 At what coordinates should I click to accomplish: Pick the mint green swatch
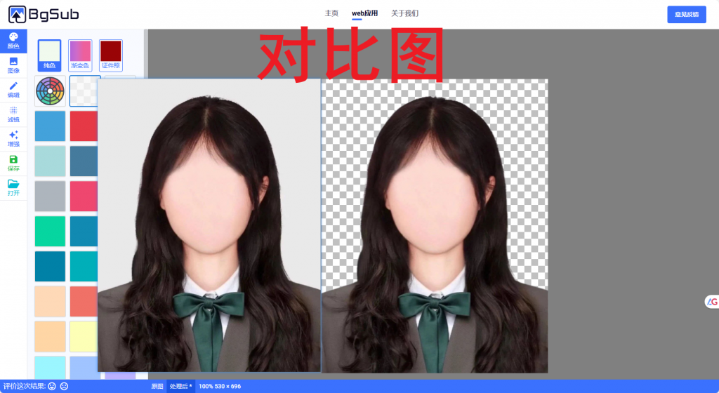click(x=50, y=232)
